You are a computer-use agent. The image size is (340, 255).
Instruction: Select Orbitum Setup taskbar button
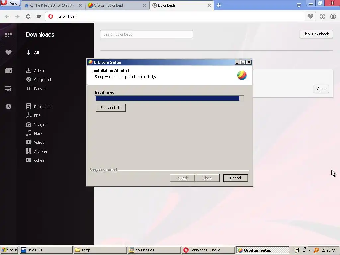262,250
